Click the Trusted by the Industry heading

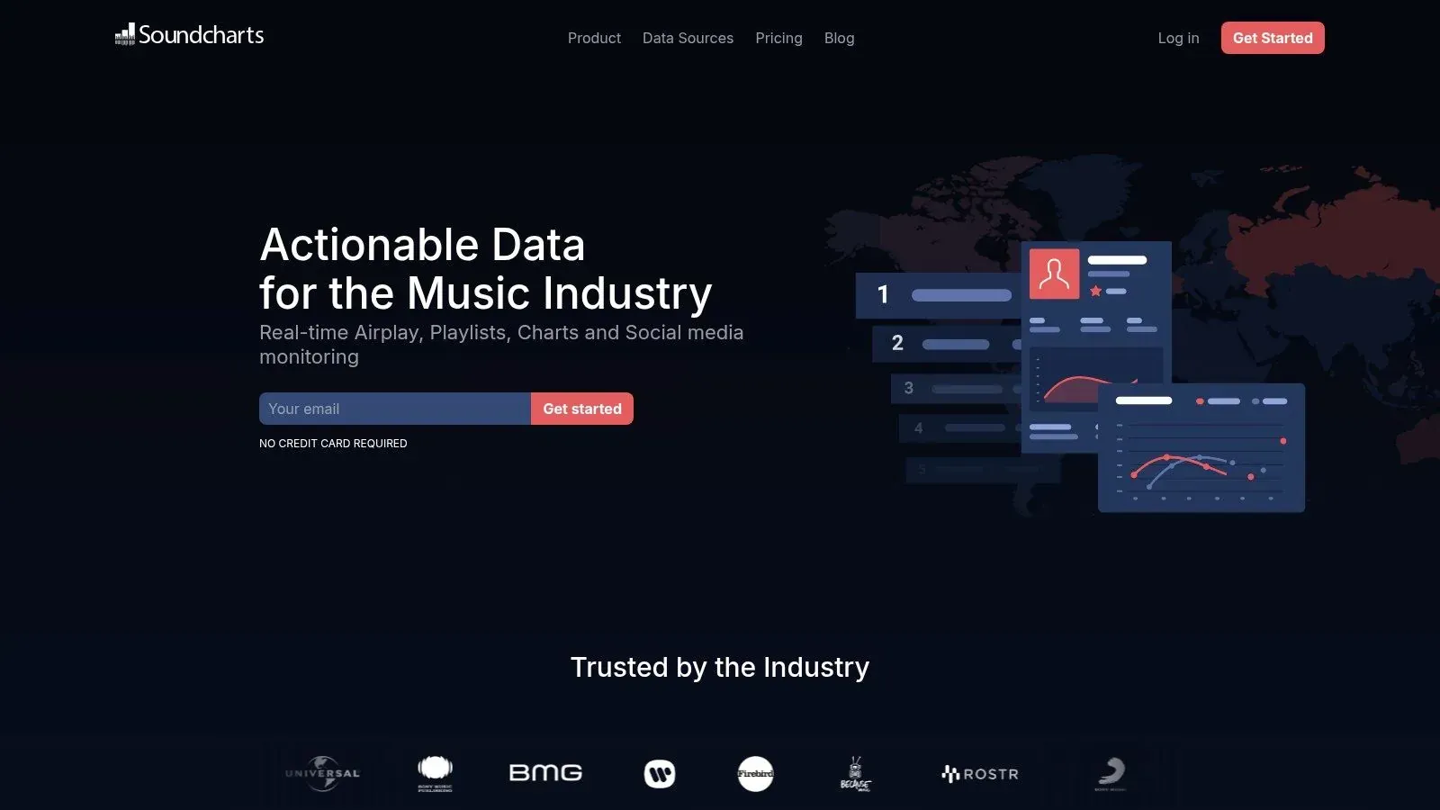pos(720,667)
